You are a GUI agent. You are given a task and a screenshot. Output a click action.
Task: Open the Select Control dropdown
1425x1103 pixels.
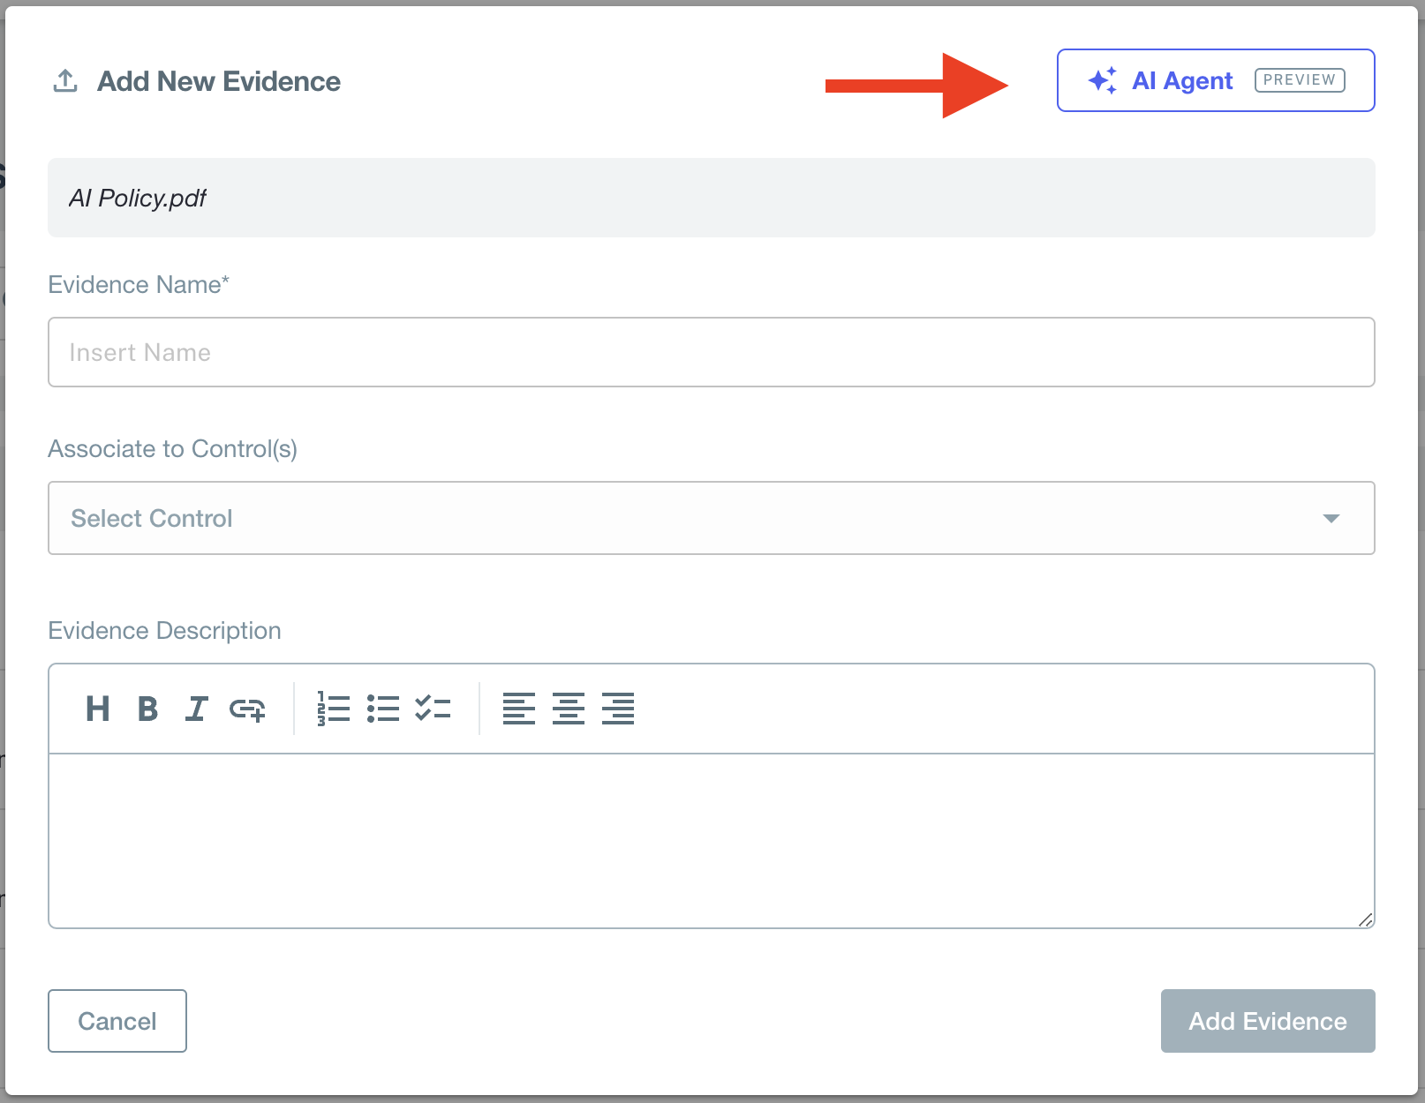click(x=689, y=518)
